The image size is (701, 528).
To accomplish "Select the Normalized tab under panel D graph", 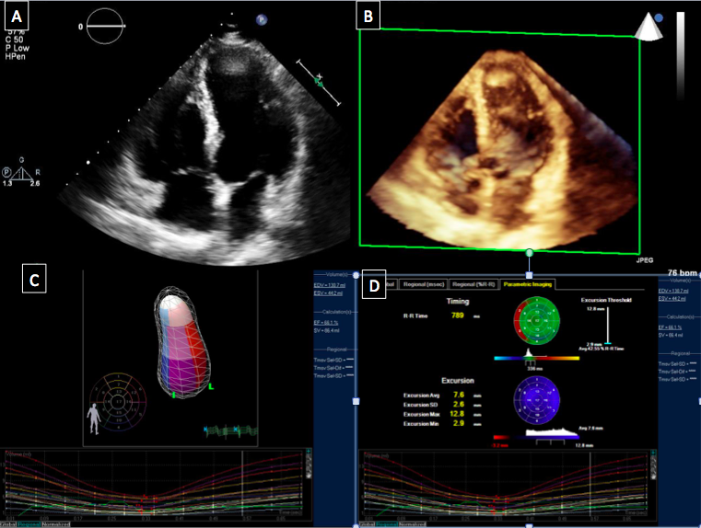I will [x=413, y=524].
